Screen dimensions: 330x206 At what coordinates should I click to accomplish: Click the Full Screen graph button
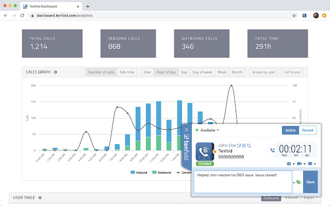(293, 72)
